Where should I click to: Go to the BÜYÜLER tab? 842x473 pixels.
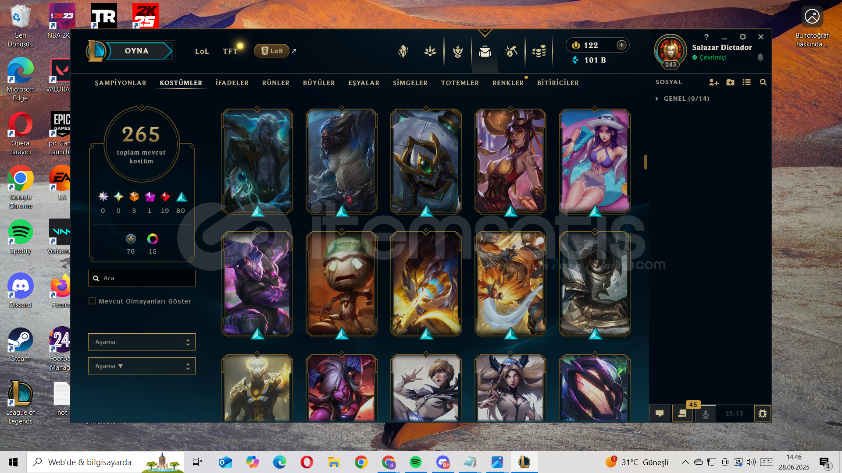[x=319, y=83]
